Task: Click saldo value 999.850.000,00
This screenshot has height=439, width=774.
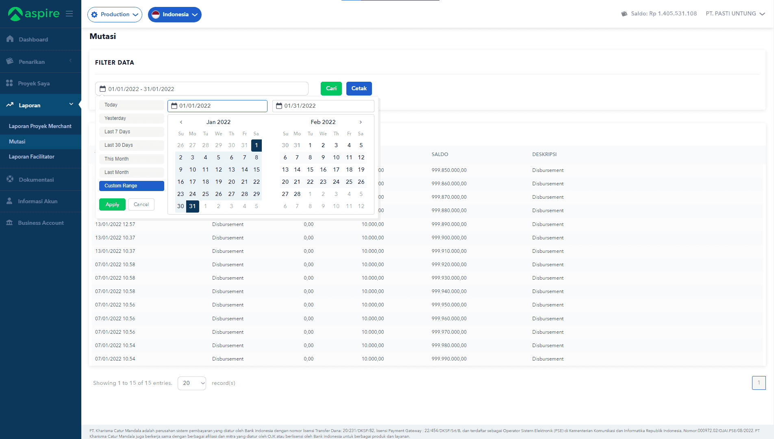Action: coord(449,170)
